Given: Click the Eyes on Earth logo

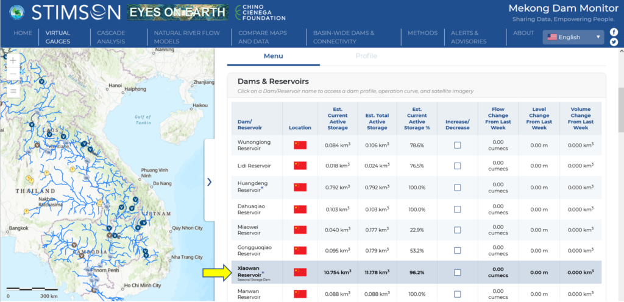Looking at the screenshot, I should [178, 12].
